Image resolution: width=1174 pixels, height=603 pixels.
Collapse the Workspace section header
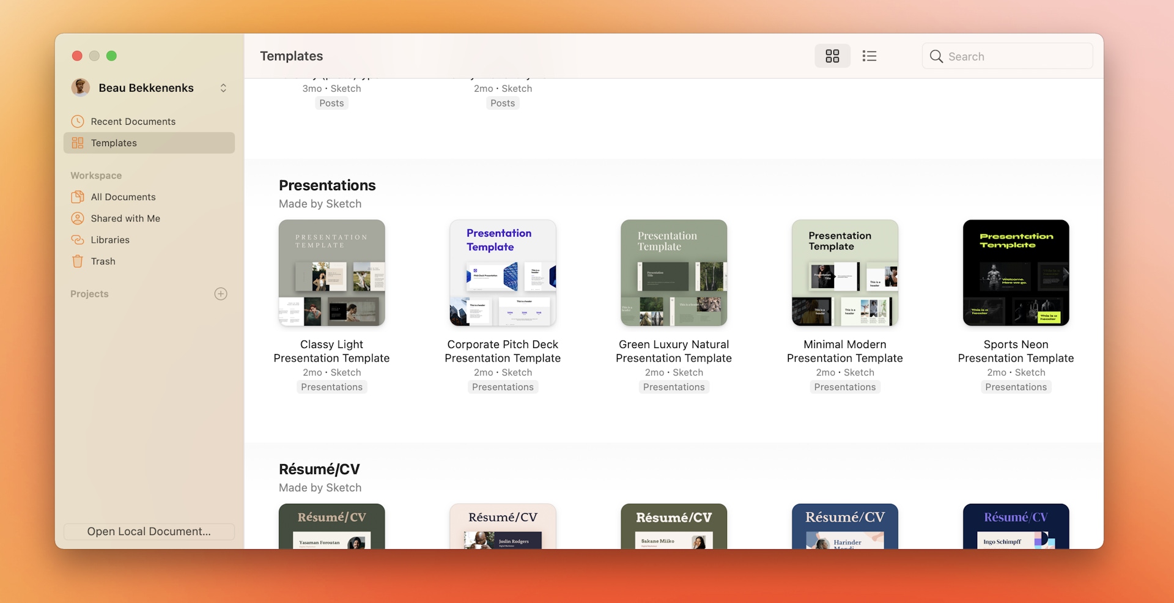coord(95,176)
